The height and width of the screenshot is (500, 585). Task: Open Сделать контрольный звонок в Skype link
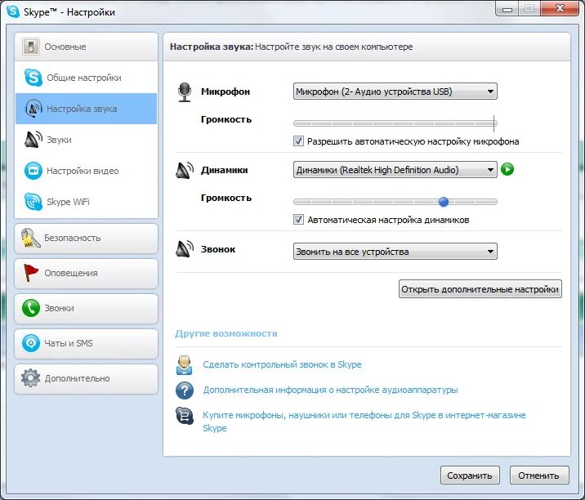pos(282,364)
